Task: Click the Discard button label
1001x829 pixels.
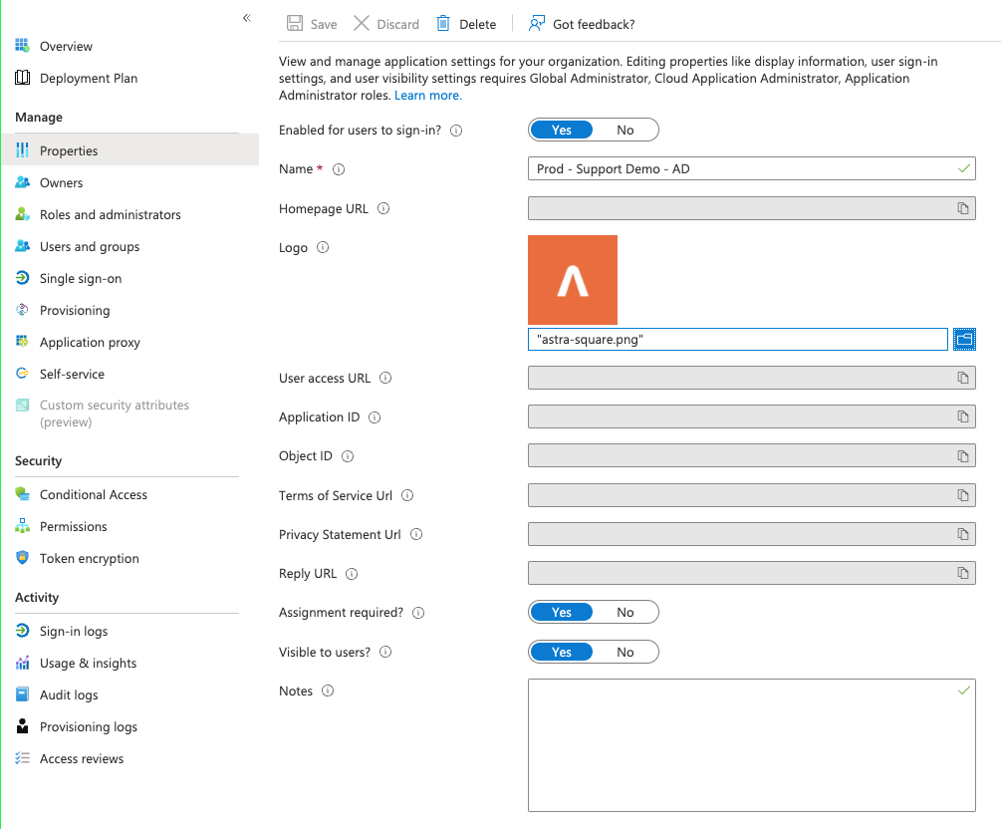Action: pyautogui.click(x=397, y=24)
